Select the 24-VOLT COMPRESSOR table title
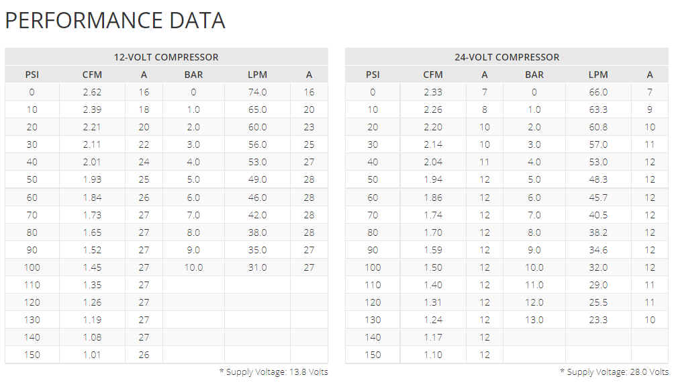This screenshot has height=391, width=676. click(x=507, y=57)
